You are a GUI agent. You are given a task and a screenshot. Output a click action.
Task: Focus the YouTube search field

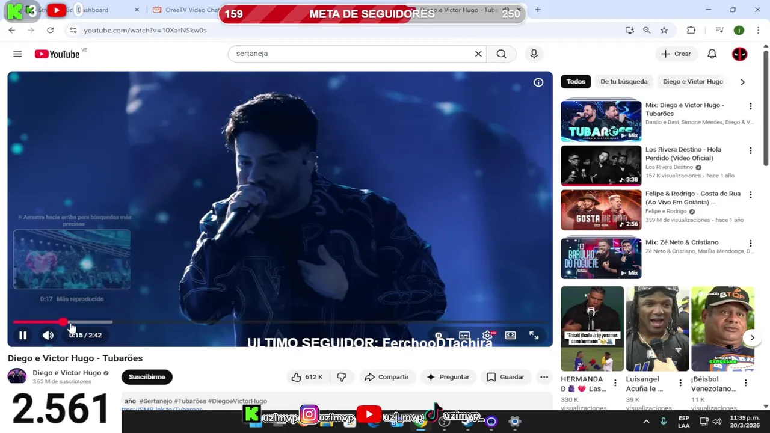pos(352,54)
